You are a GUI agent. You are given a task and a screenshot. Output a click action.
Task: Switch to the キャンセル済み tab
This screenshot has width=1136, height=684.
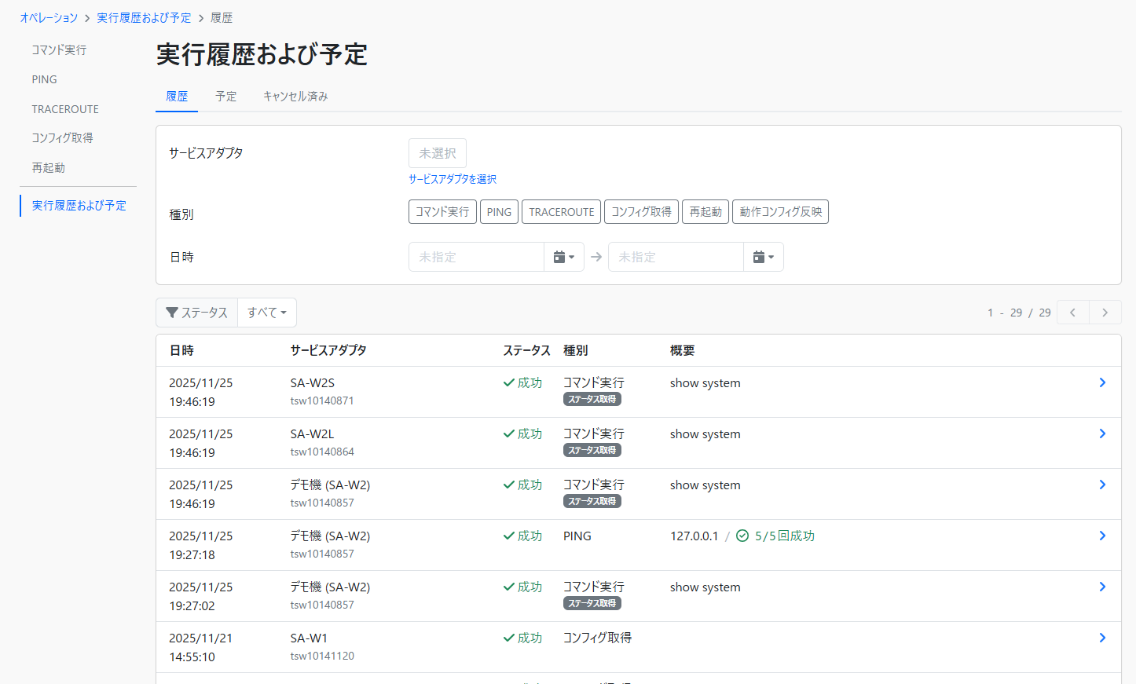point(295,97)
